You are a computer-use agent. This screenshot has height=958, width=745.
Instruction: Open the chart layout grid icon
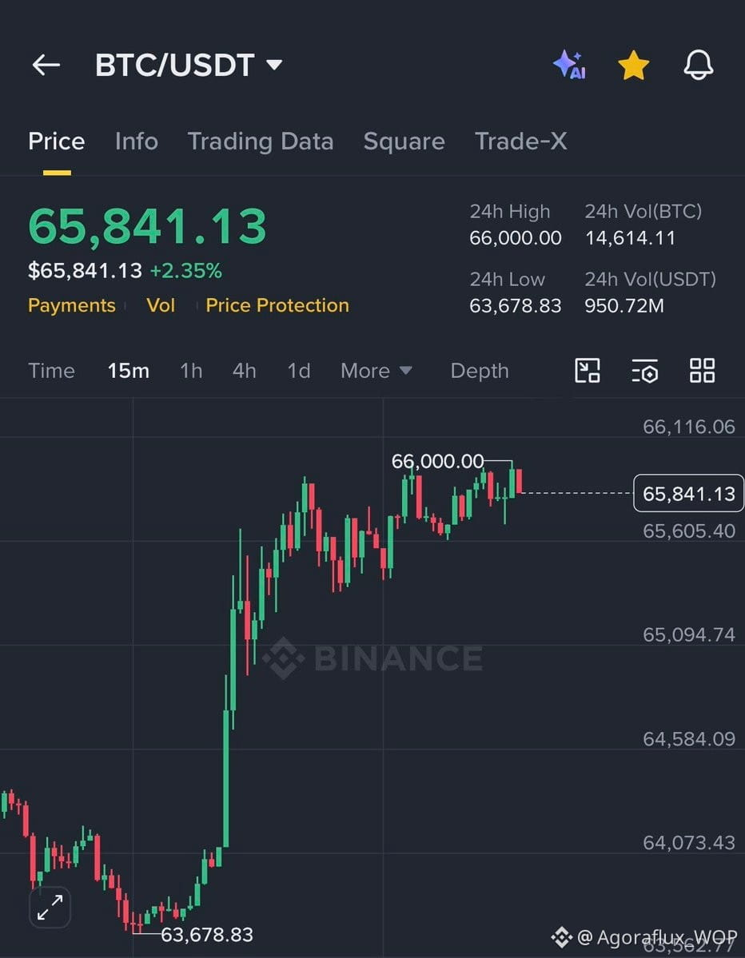pyautogui.click(x=702, y=370)
